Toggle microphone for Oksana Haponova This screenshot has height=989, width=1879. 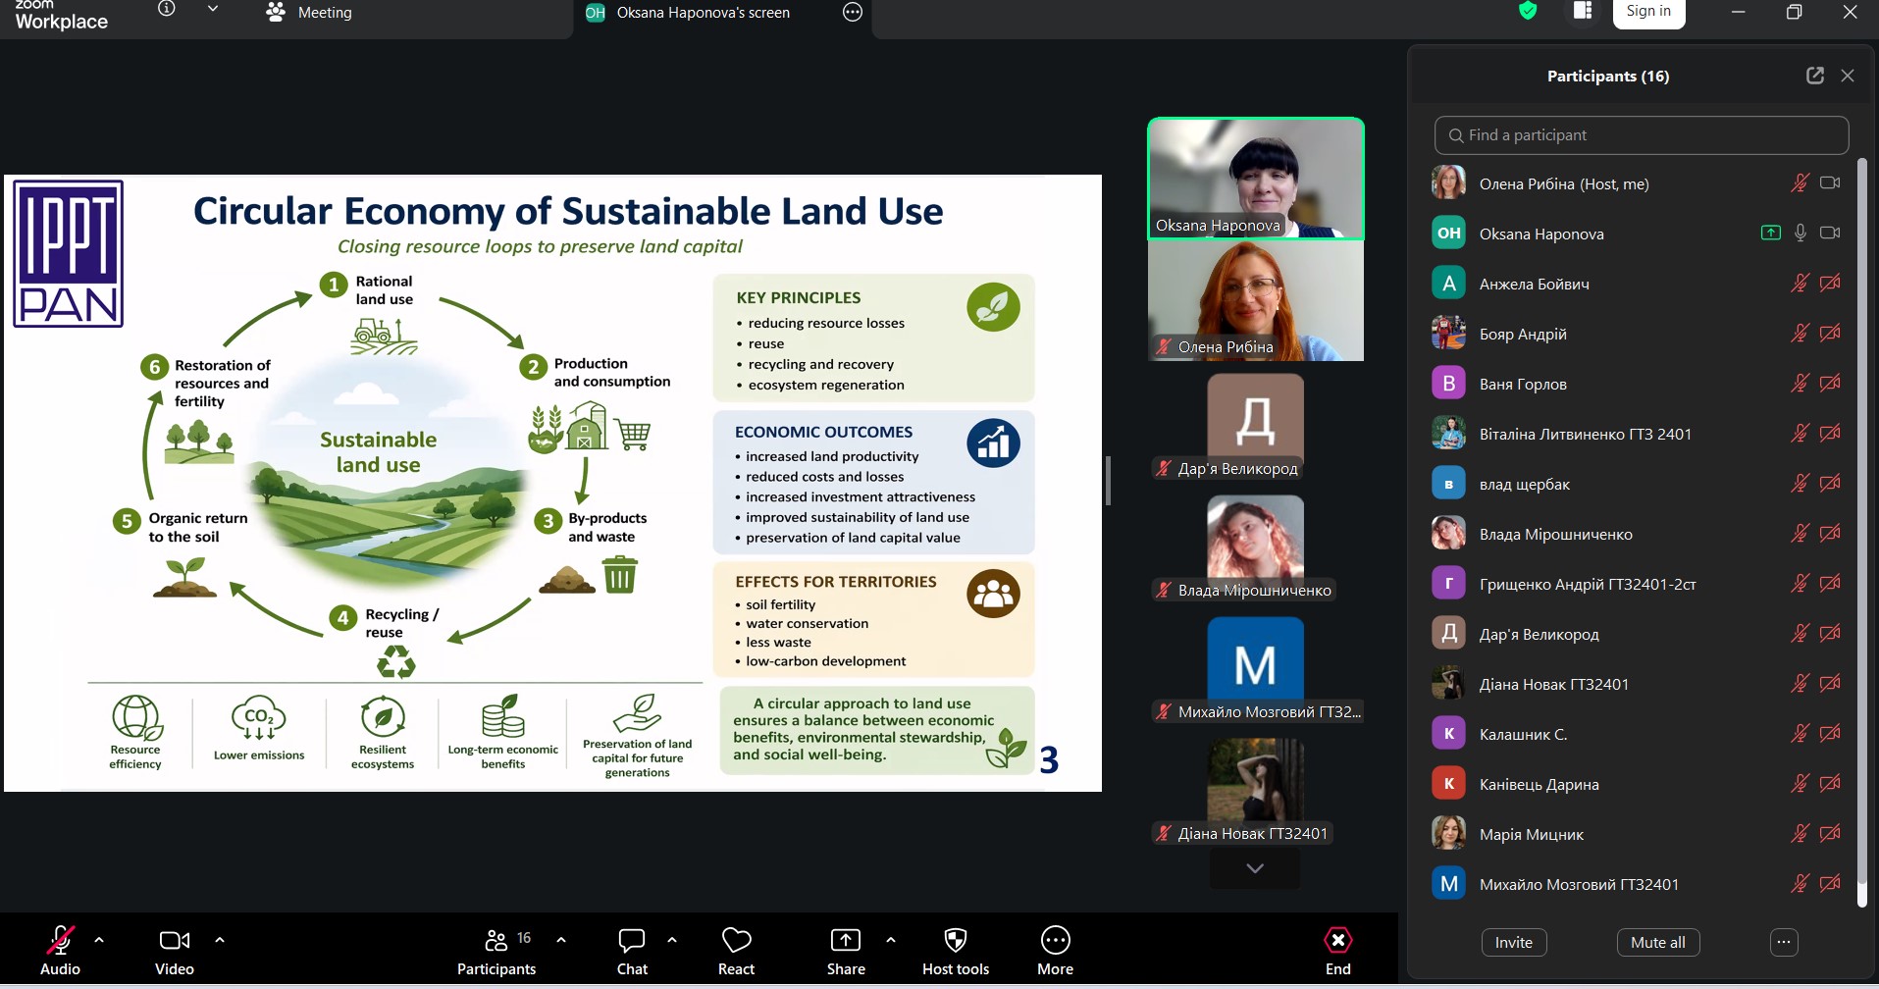click(1800, 234)
